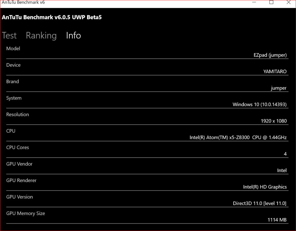296x231 pixels.
Task: Select the Info tab
Action: (73, 35)
